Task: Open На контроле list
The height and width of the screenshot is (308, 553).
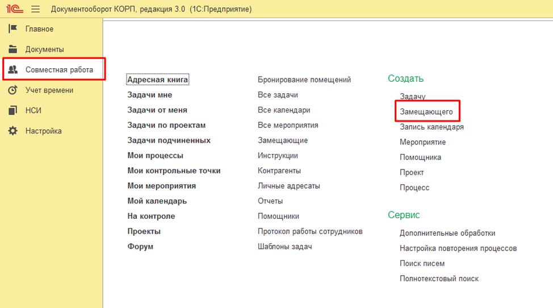Action: click(x=151, y=217)
